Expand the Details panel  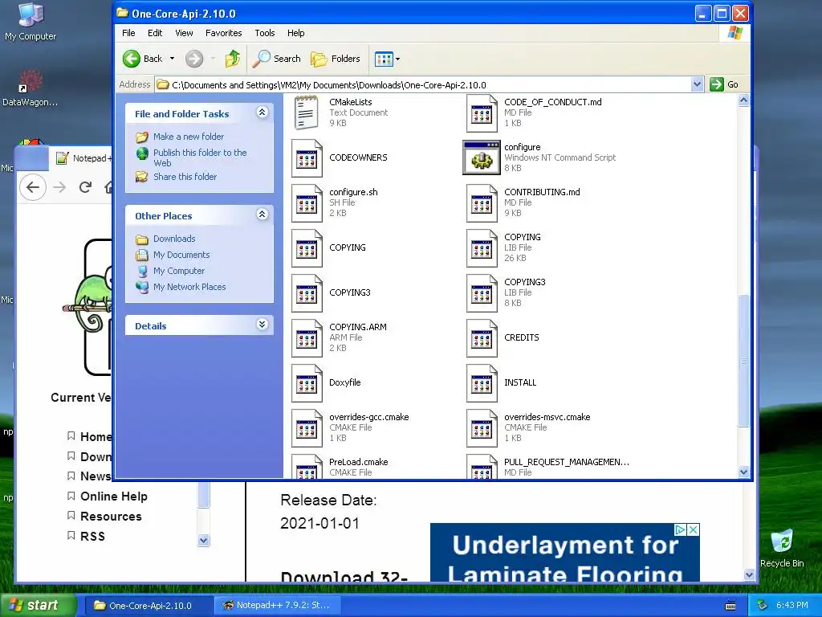262,325
